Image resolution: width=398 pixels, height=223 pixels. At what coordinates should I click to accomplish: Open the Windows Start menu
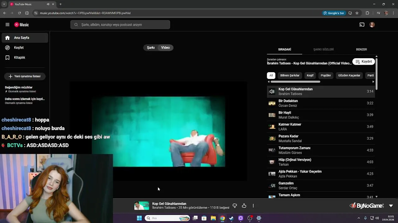(139, 218)
